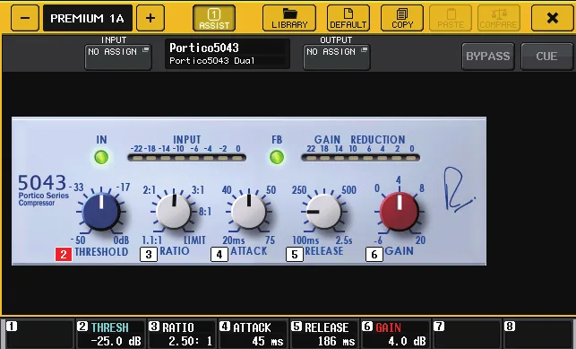Select the RELEASE 186 ms parameter field
The height and width of the screenshot is (349, 576).
[x=324, y=334]
